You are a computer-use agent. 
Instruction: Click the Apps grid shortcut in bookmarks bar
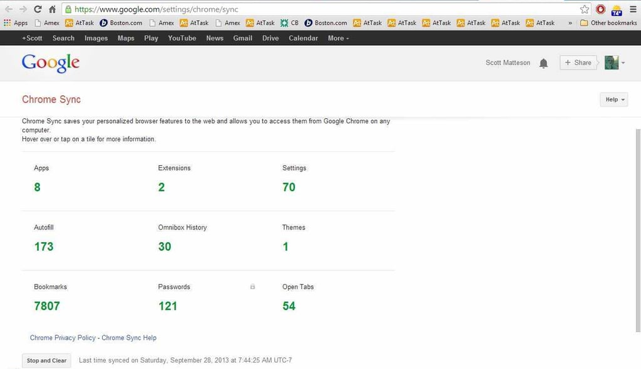pos(16,23)
